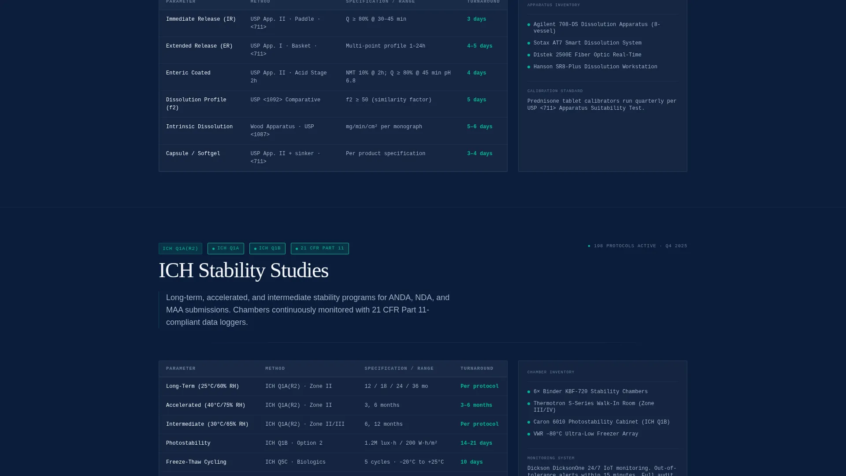Click the Specification / Range header in stability table
The width and height of the screenshot is (846, 476).
(399, 368)
